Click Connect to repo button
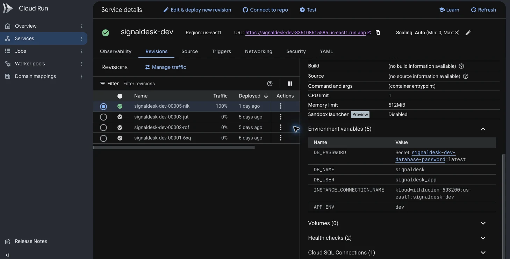This screenshot has width=510, height=259. pos(265,10)
